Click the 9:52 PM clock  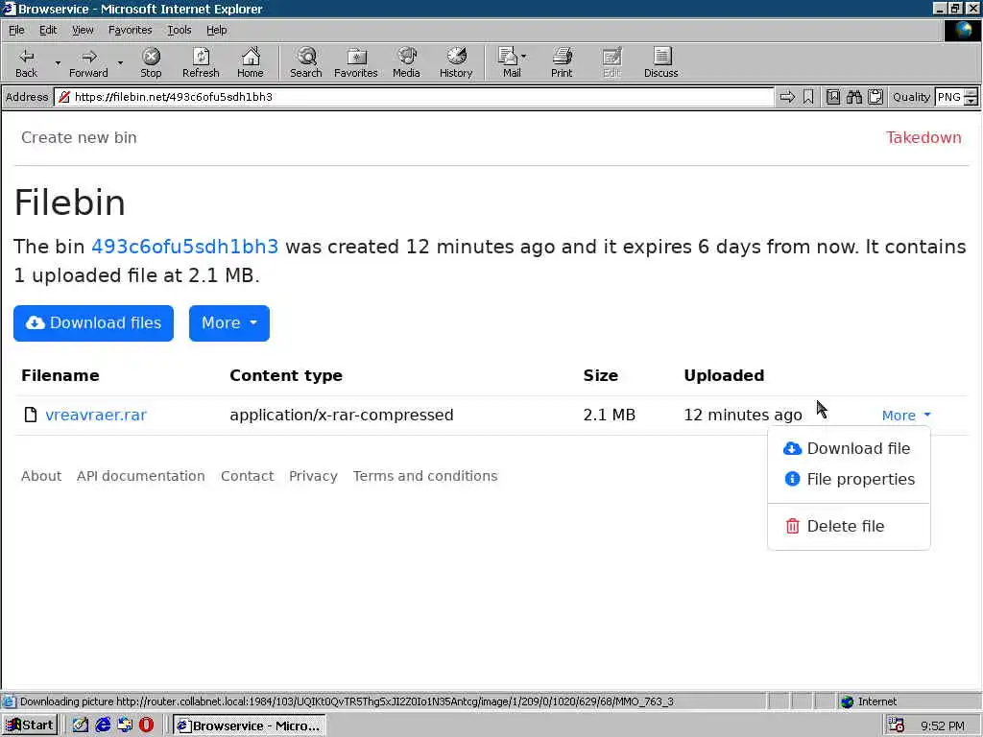pyautogui.click(x=943, y=725)
